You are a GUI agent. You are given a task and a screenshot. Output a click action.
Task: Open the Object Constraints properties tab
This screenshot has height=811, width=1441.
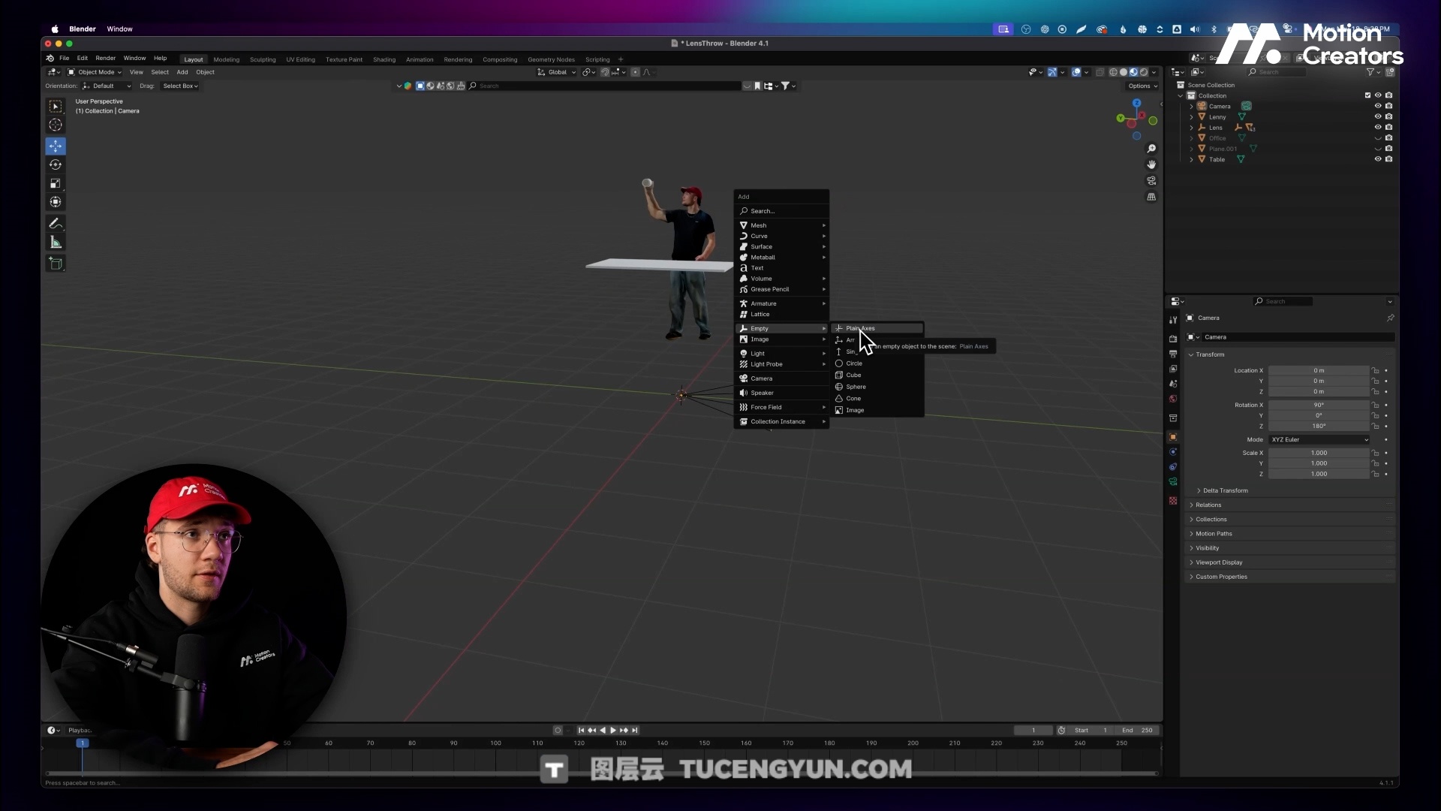(1173, 467)
